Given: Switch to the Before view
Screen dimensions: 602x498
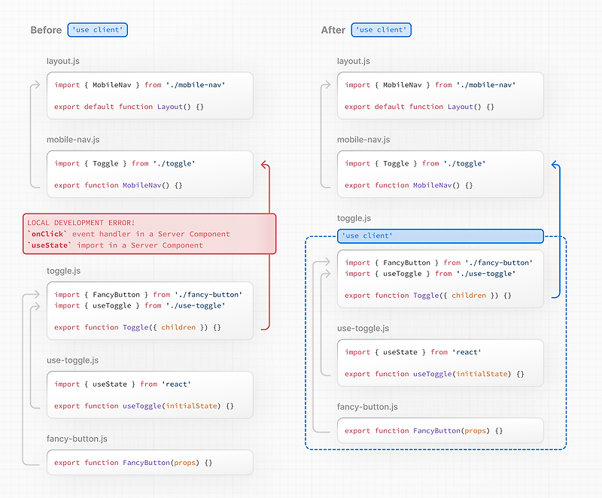Looking at the screenshot, I should point(45,29).
